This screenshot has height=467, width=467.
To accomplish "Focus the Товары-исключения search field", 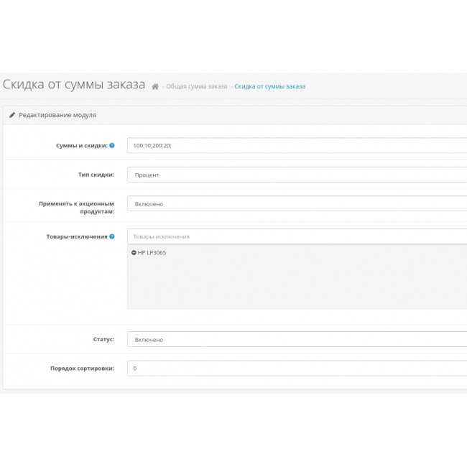I will (x=296, y=236).
